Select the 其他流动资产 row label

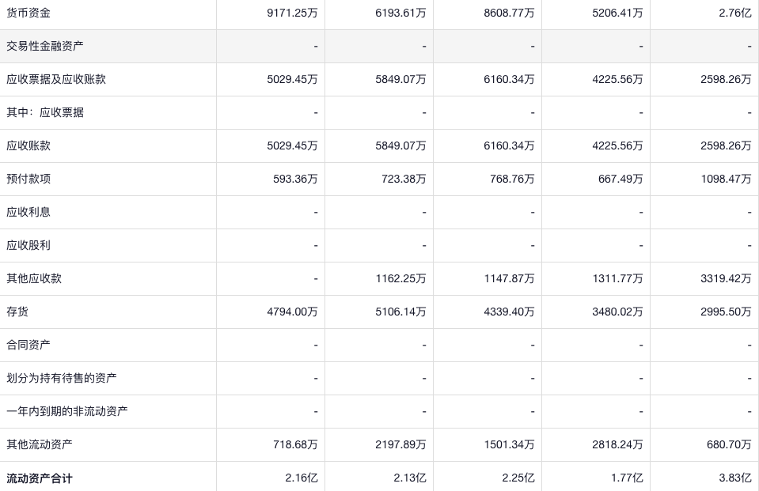[40, 444]
